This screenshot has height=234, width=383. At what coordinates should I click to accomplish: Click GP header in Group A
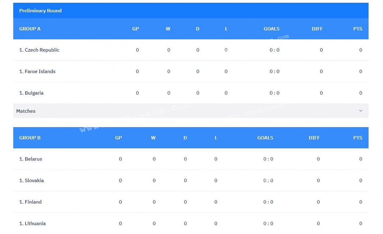pos(136,29)
